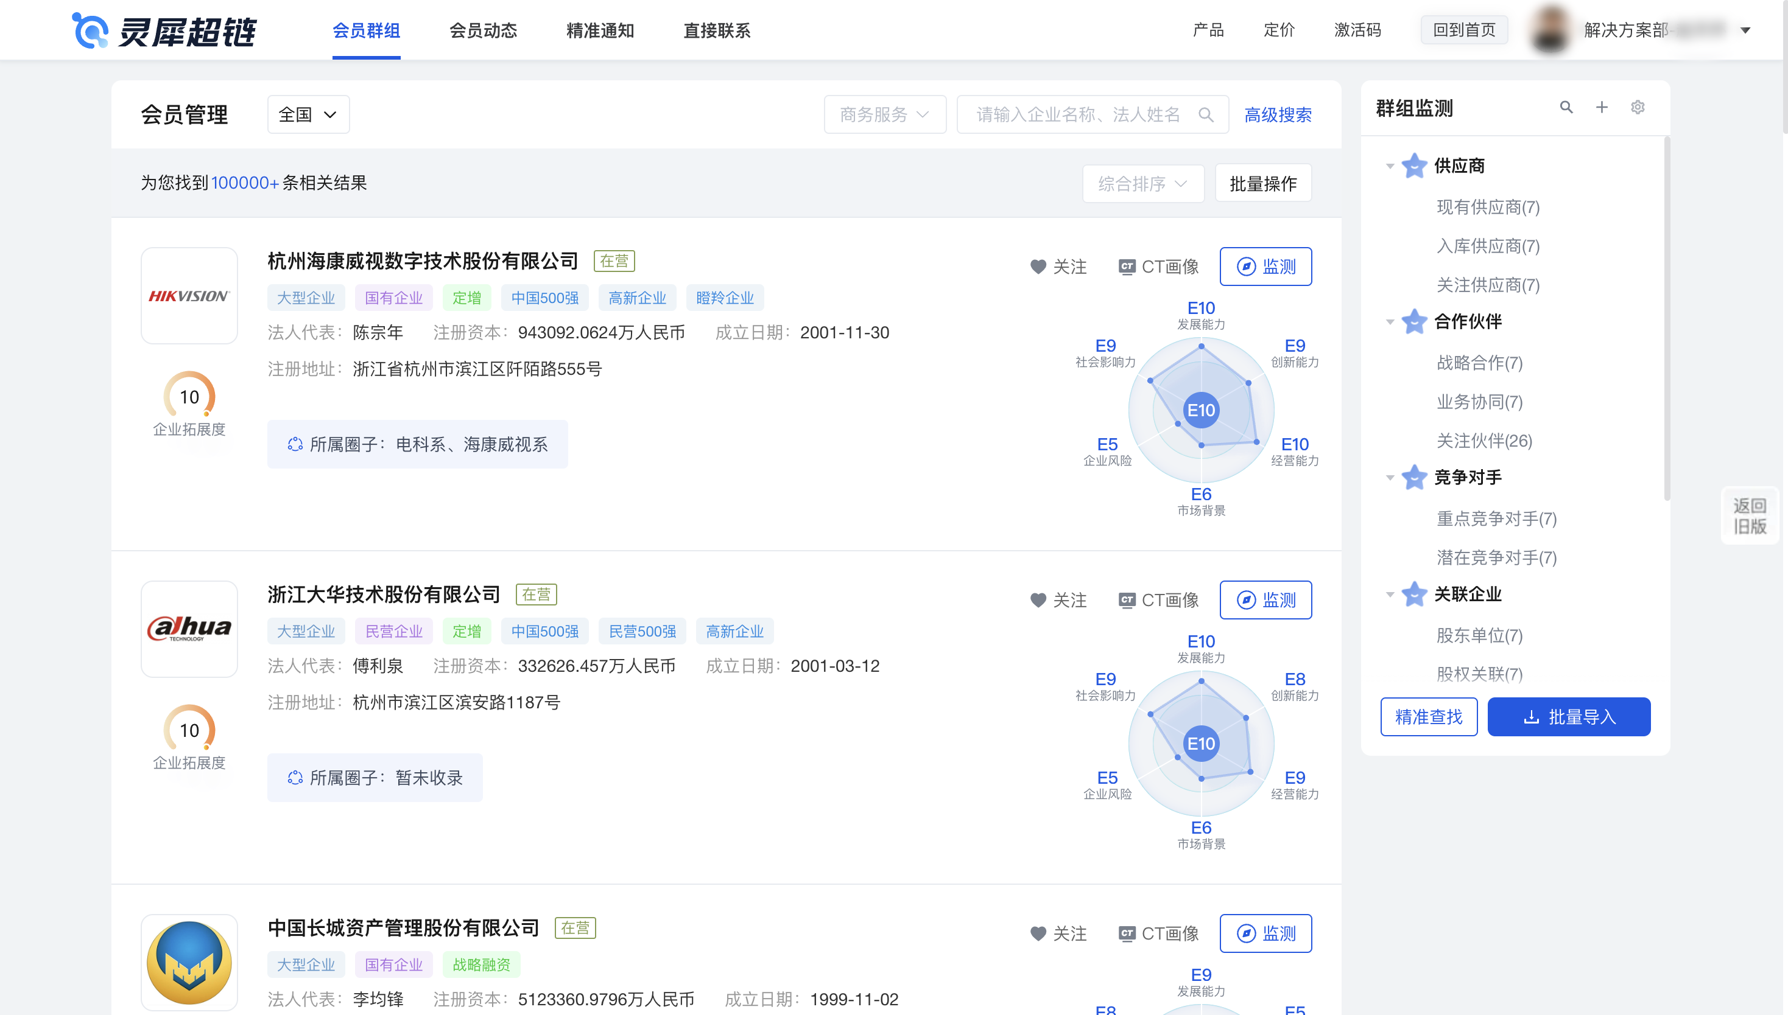The height and width of the screenshot is (1015, 1788).
Task: Switch to 精准通知 tab
Action: pyautogui.click(x=600, y=30)
